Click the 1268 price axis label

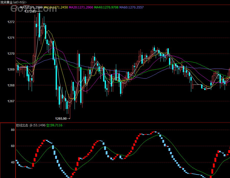(11, 85)
